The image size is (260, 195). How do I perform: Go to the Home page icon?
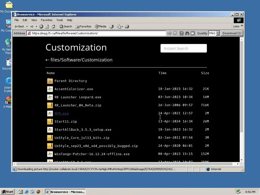53,26
